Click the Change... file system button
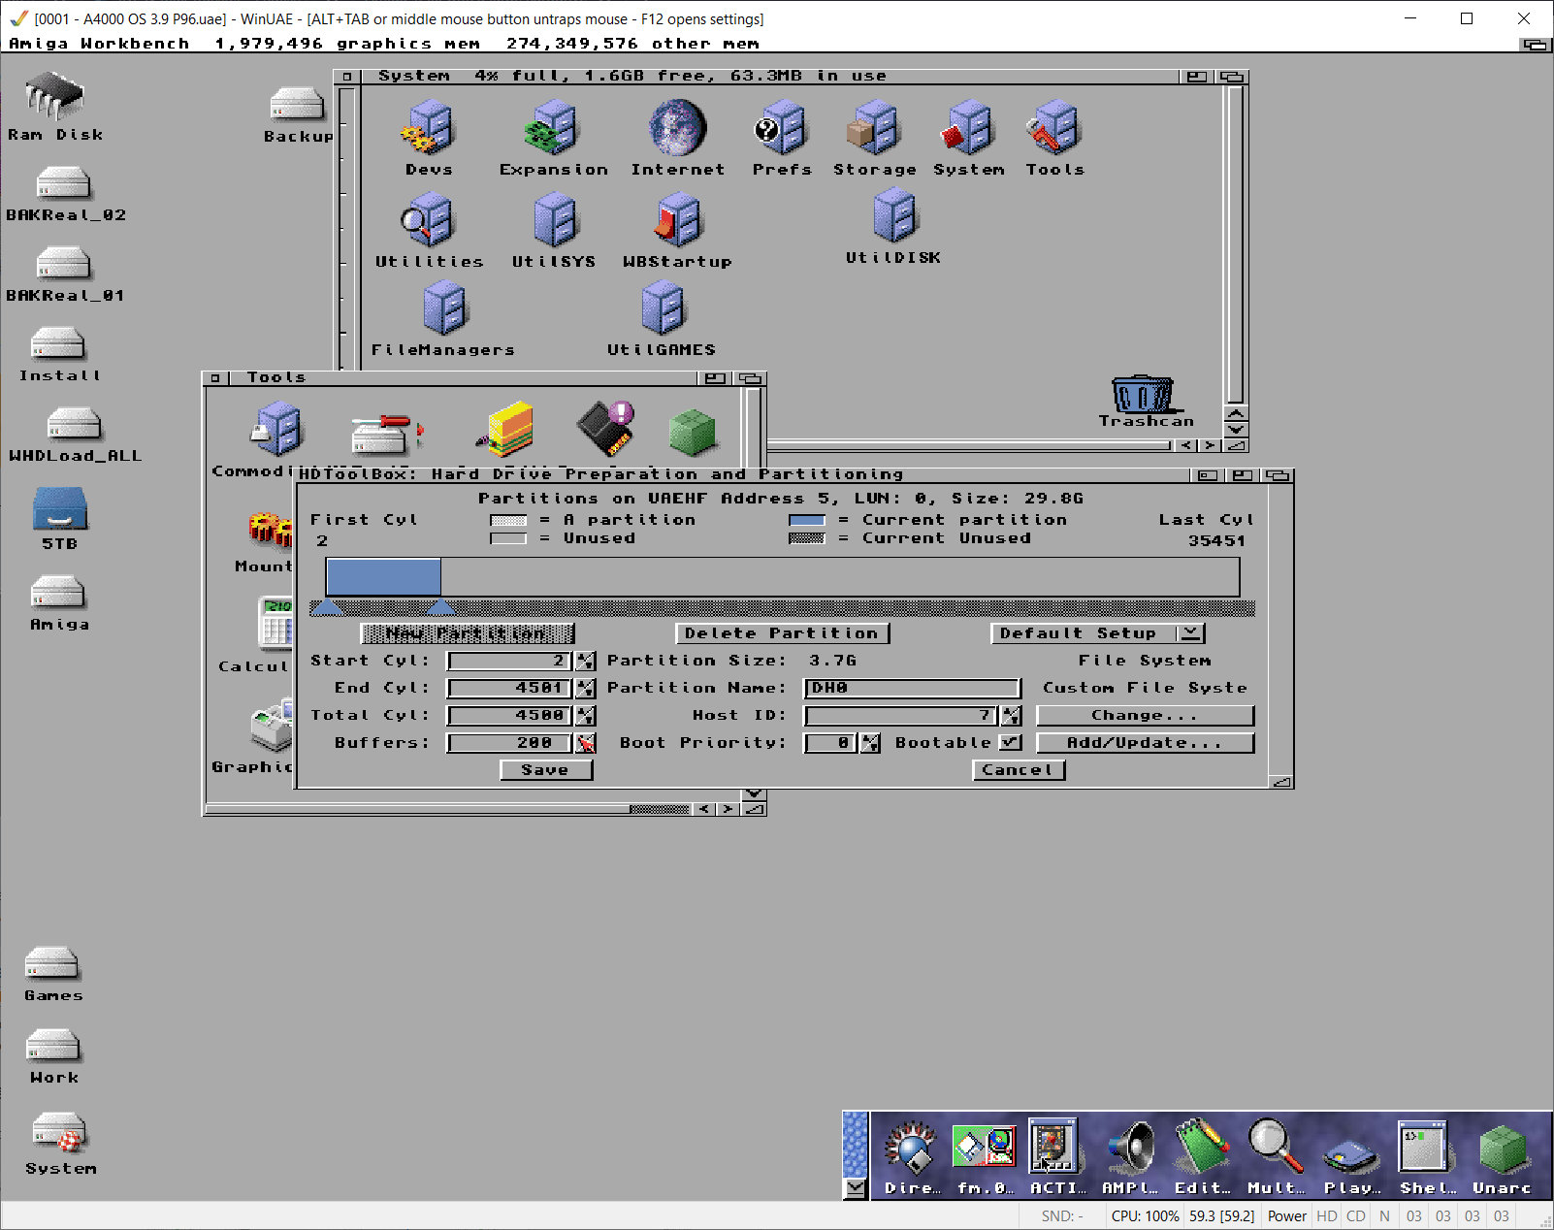This screenshot has height=1230, width=1554. pyautogui.click(x=1145, y=715)
